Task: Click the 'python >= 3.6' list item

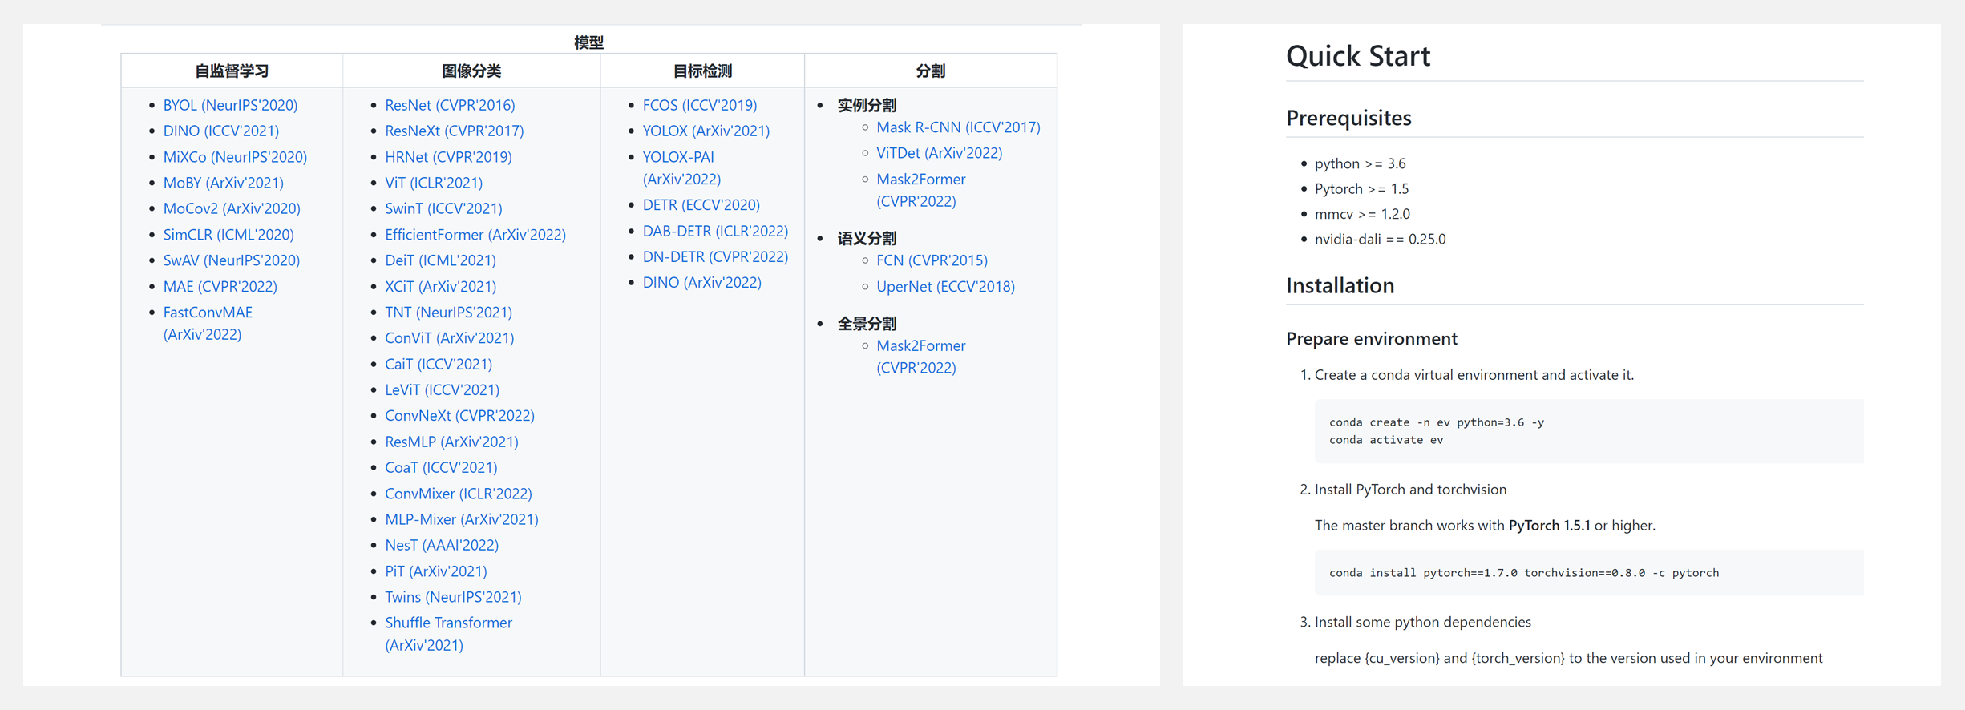Action: click(1360, 163)
